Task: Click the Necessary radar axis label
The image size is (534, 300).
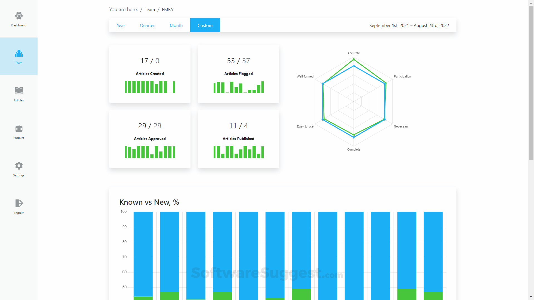Action: [401, 126]
